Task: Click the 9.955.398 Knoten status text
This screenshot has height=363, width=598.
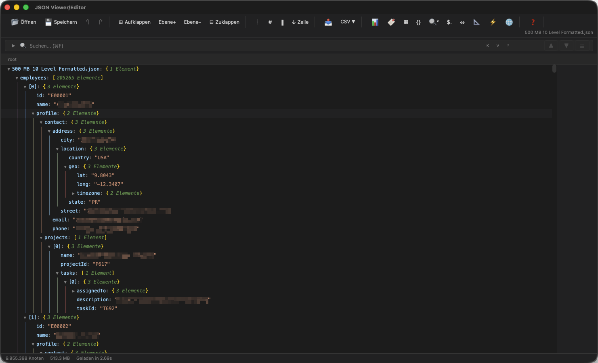Action: click(x=25, y=358)
